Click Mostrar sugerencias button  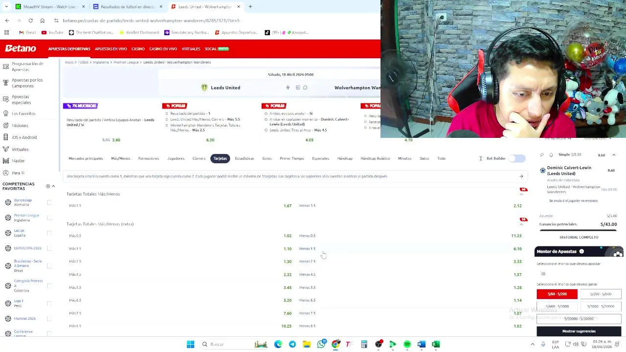click(579, 331)
